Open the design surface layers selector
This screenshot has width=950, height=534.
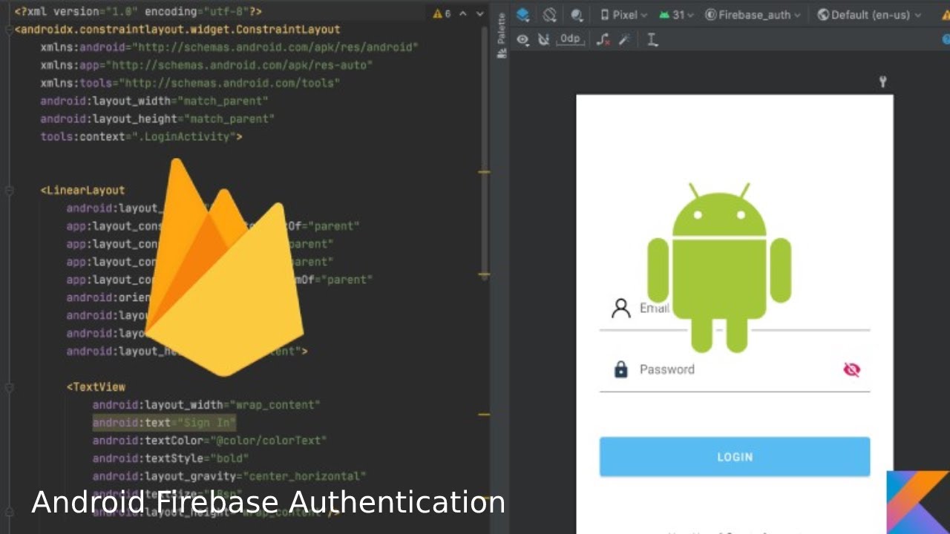(x=523, y=15)
